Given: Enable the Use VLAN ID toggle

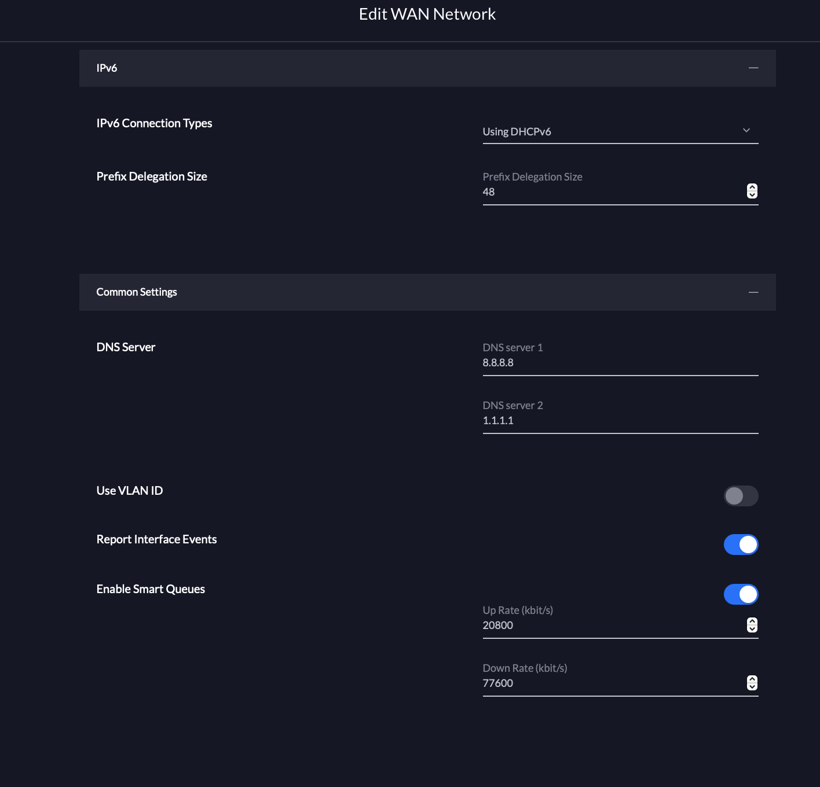Looking at the screenshot, I should tap(741, 496).
